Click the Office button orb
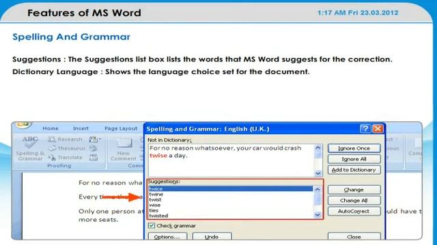This screenshot has width=437, height=245. tap(23, 125)
